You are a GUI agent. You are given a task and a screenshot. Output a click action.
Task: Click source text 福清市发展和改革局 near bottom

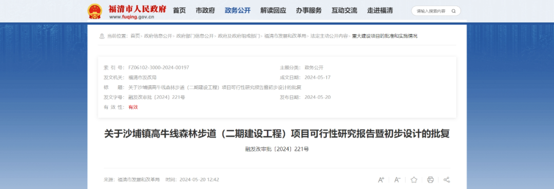coord(138,179)
